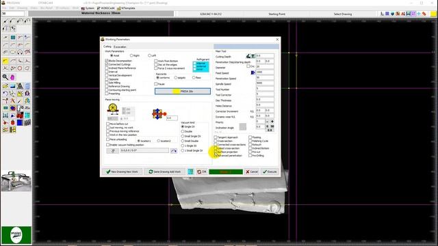Enable Work from Bottom checkbox
Image resolution: width=438 pixels, height=246 pixels.
156,61
